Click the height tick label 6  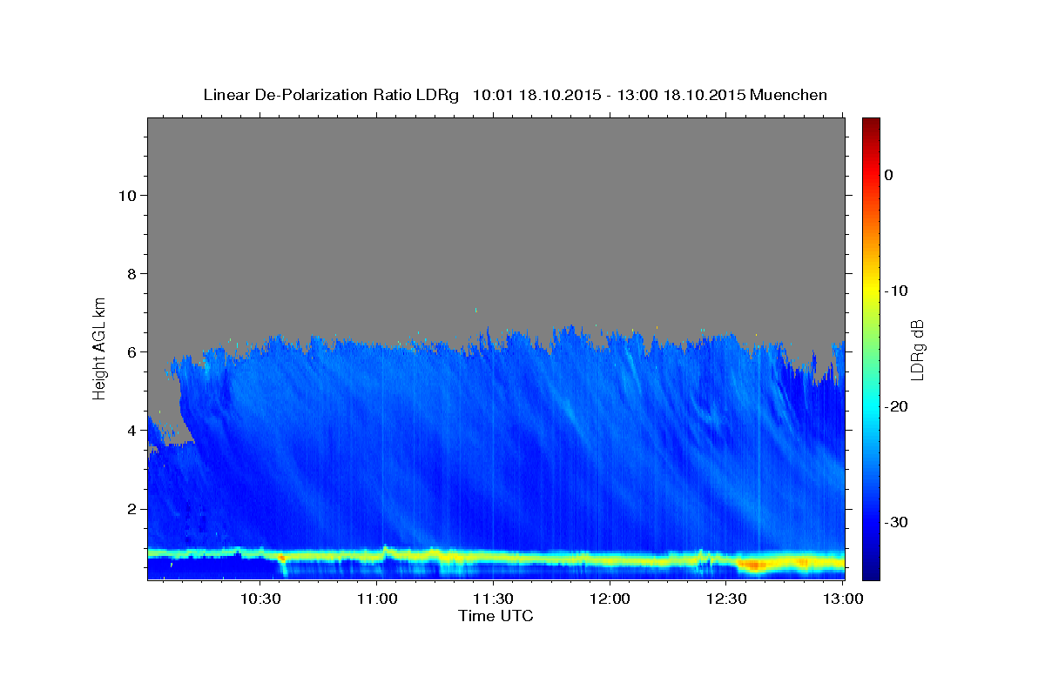coord(131,351)
